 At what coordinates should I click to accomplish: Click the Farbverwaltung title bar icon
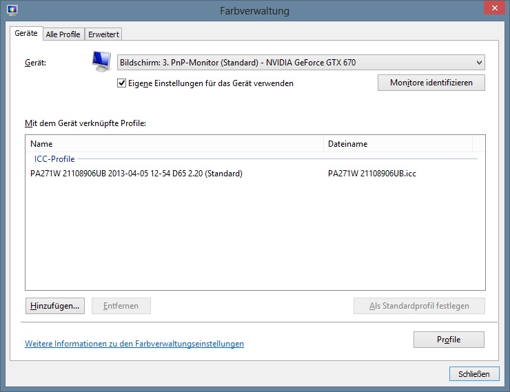[12, 10]
